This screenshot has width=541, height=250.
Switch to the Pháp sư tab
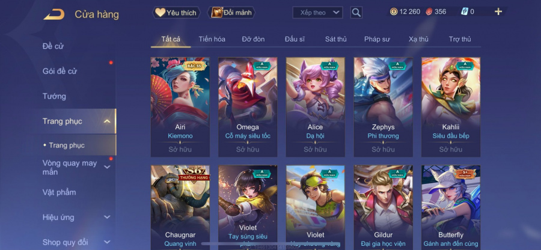pos(377,39)
